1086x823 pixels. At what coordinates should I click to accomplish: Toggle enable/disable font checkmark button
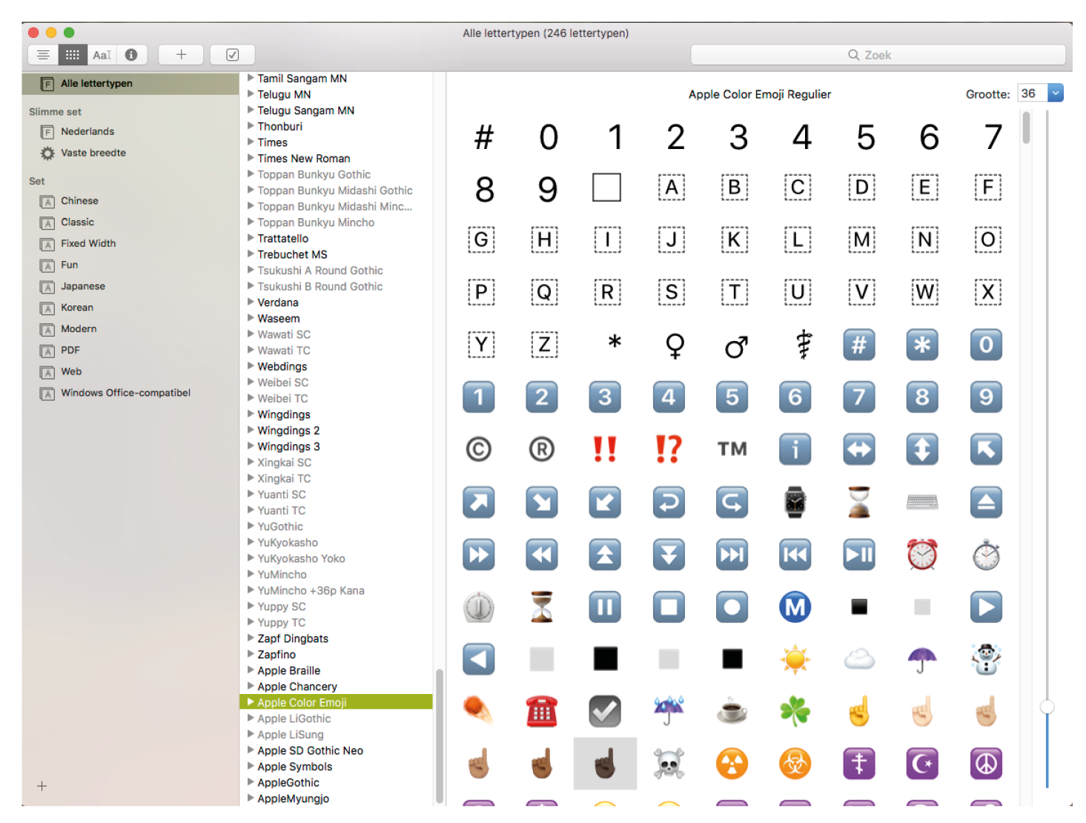232,55
